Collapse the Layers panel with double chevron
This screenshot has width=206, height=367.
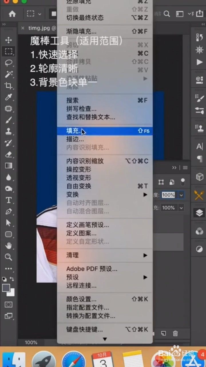[x=174, y=168]
